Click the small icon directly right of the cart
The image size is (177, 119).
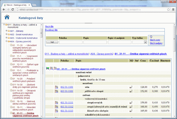pyautogui.click(x=51, y=68)
